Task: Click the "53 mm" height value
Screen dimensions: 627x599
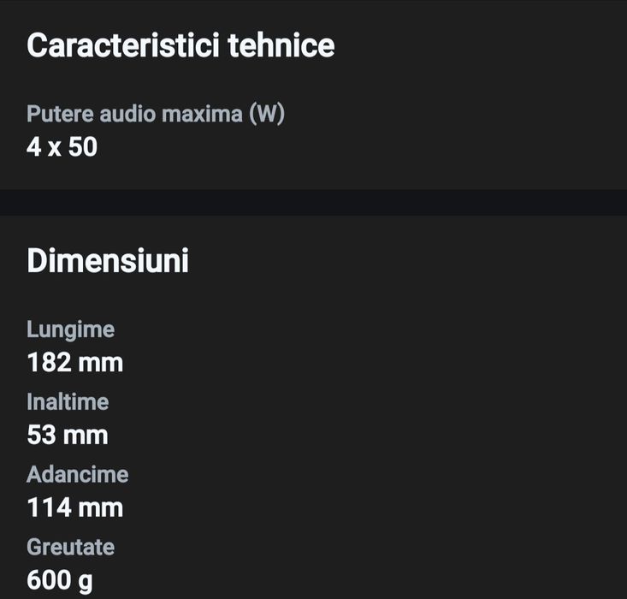Action: pos(68,436)
